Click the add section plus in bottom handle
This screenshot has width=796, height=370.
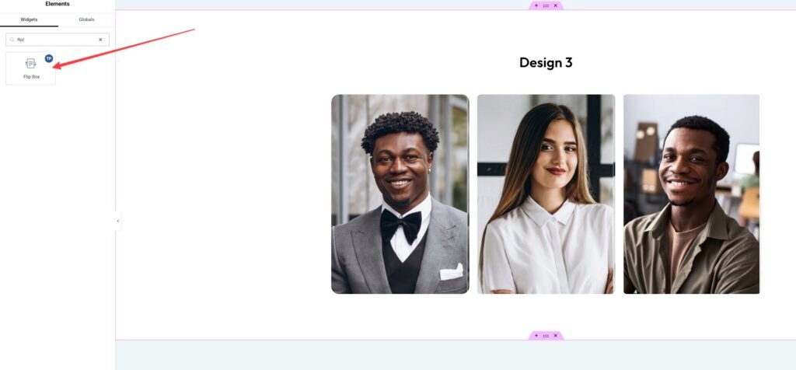click(x=536, y=336)
